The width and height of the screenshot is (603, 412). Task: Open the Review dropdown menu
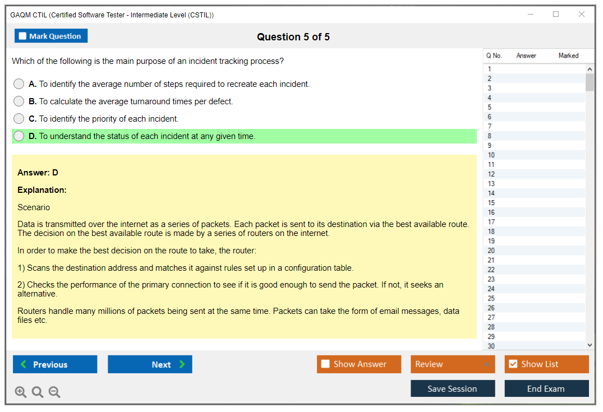coord(452,364)
